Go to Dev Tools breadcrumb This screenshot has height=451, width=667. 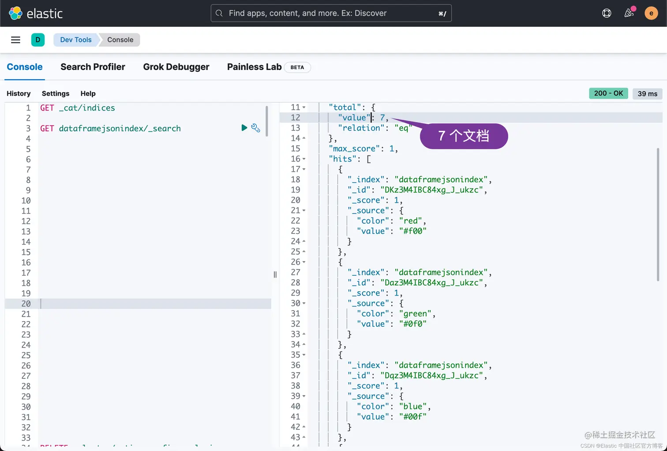pos(75,40)
